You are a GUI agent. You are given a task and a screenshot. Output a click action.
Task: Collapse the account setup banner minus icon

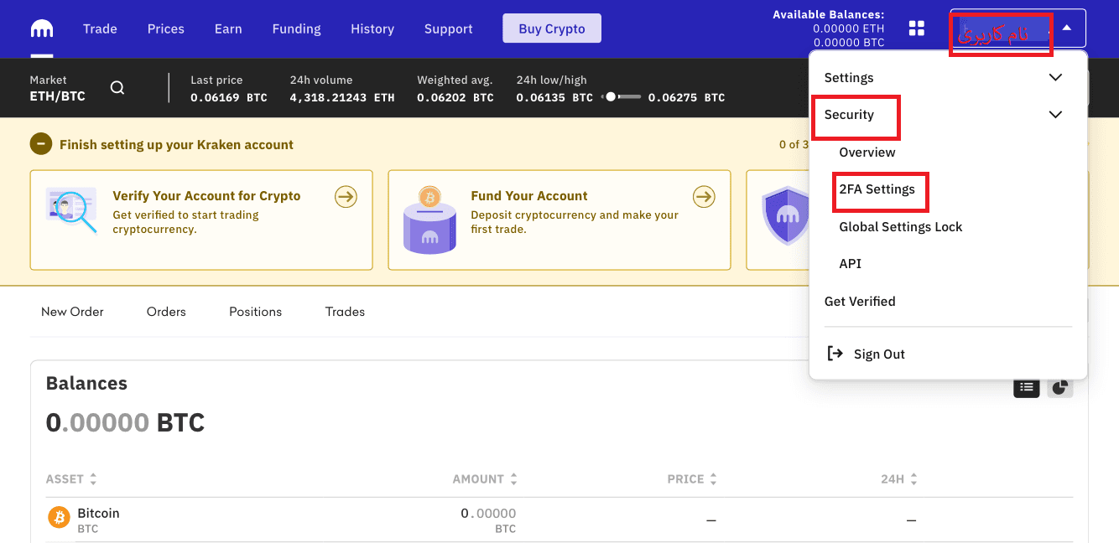tap(40, 144)
